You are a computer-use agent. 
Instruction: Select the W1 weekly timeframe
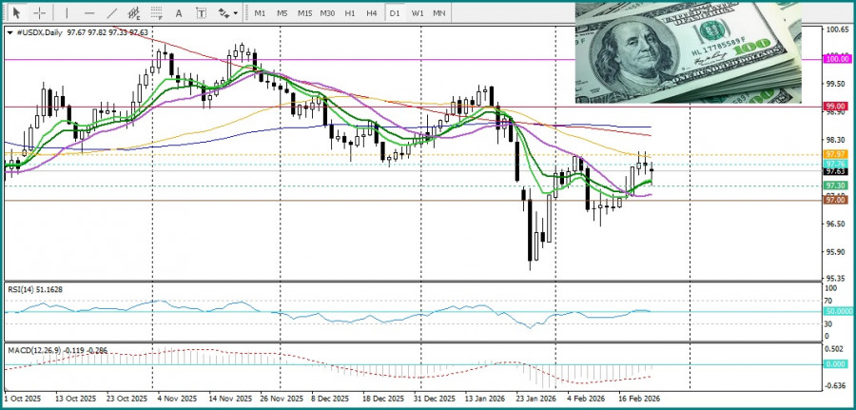[418, 13]
